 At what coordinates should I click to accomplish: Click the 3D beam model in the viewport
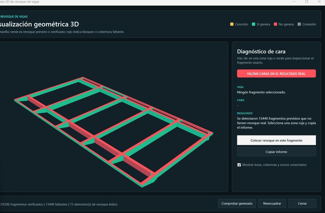[114, 132]
